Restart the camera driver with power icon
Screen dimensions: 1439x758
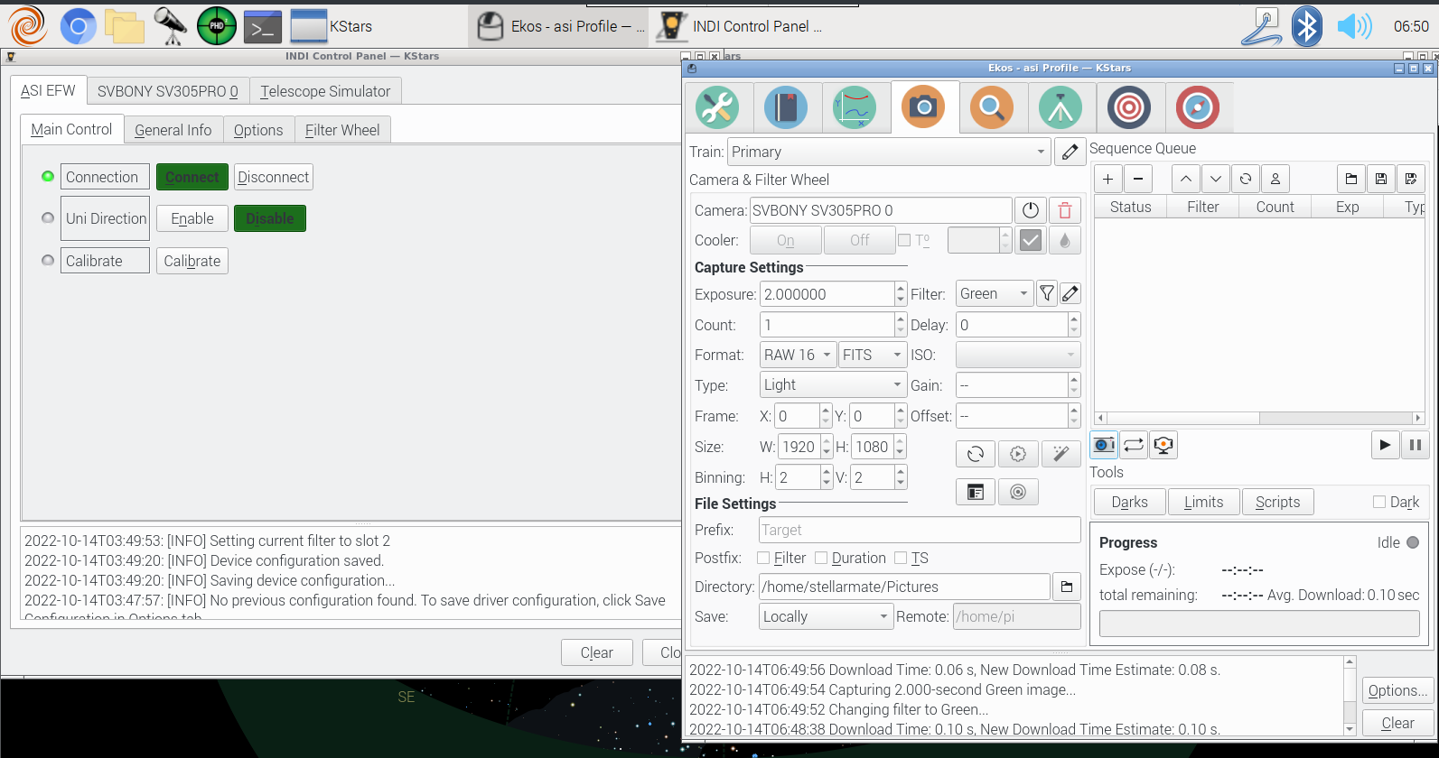click(x=1031, y=210)
